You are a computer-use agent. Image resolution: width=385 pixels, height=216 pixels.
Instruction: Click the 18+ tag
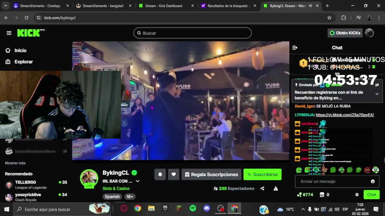coord(130,197)
